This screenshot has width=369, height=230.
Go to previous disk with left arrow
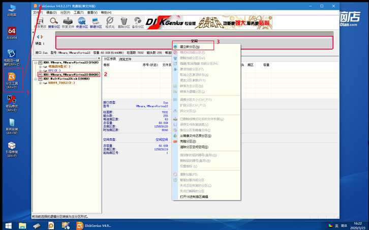pyautogui.click(x=38, y=37)
